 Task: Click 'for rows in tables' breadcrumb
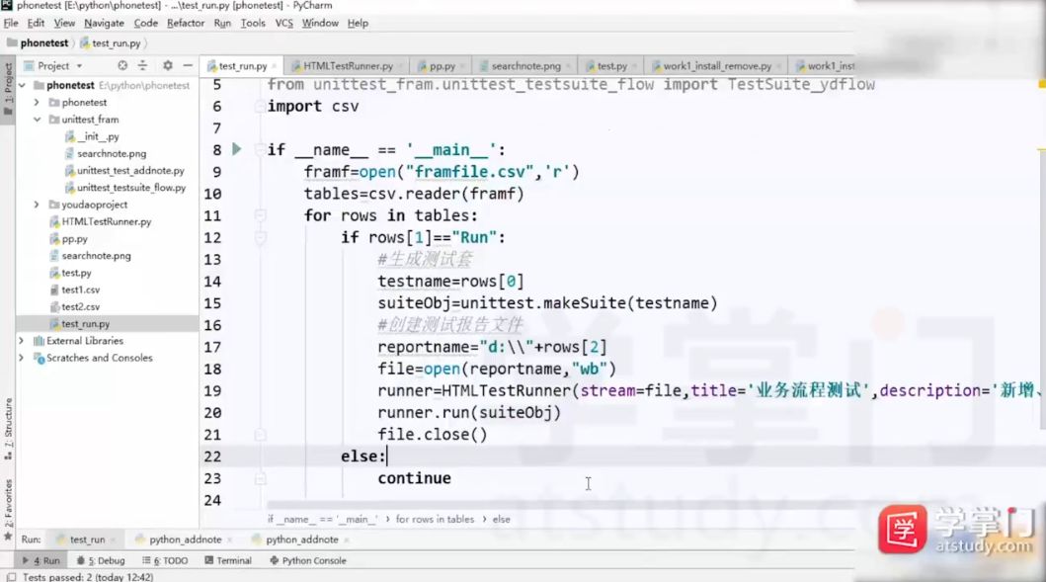pos(435,519)
